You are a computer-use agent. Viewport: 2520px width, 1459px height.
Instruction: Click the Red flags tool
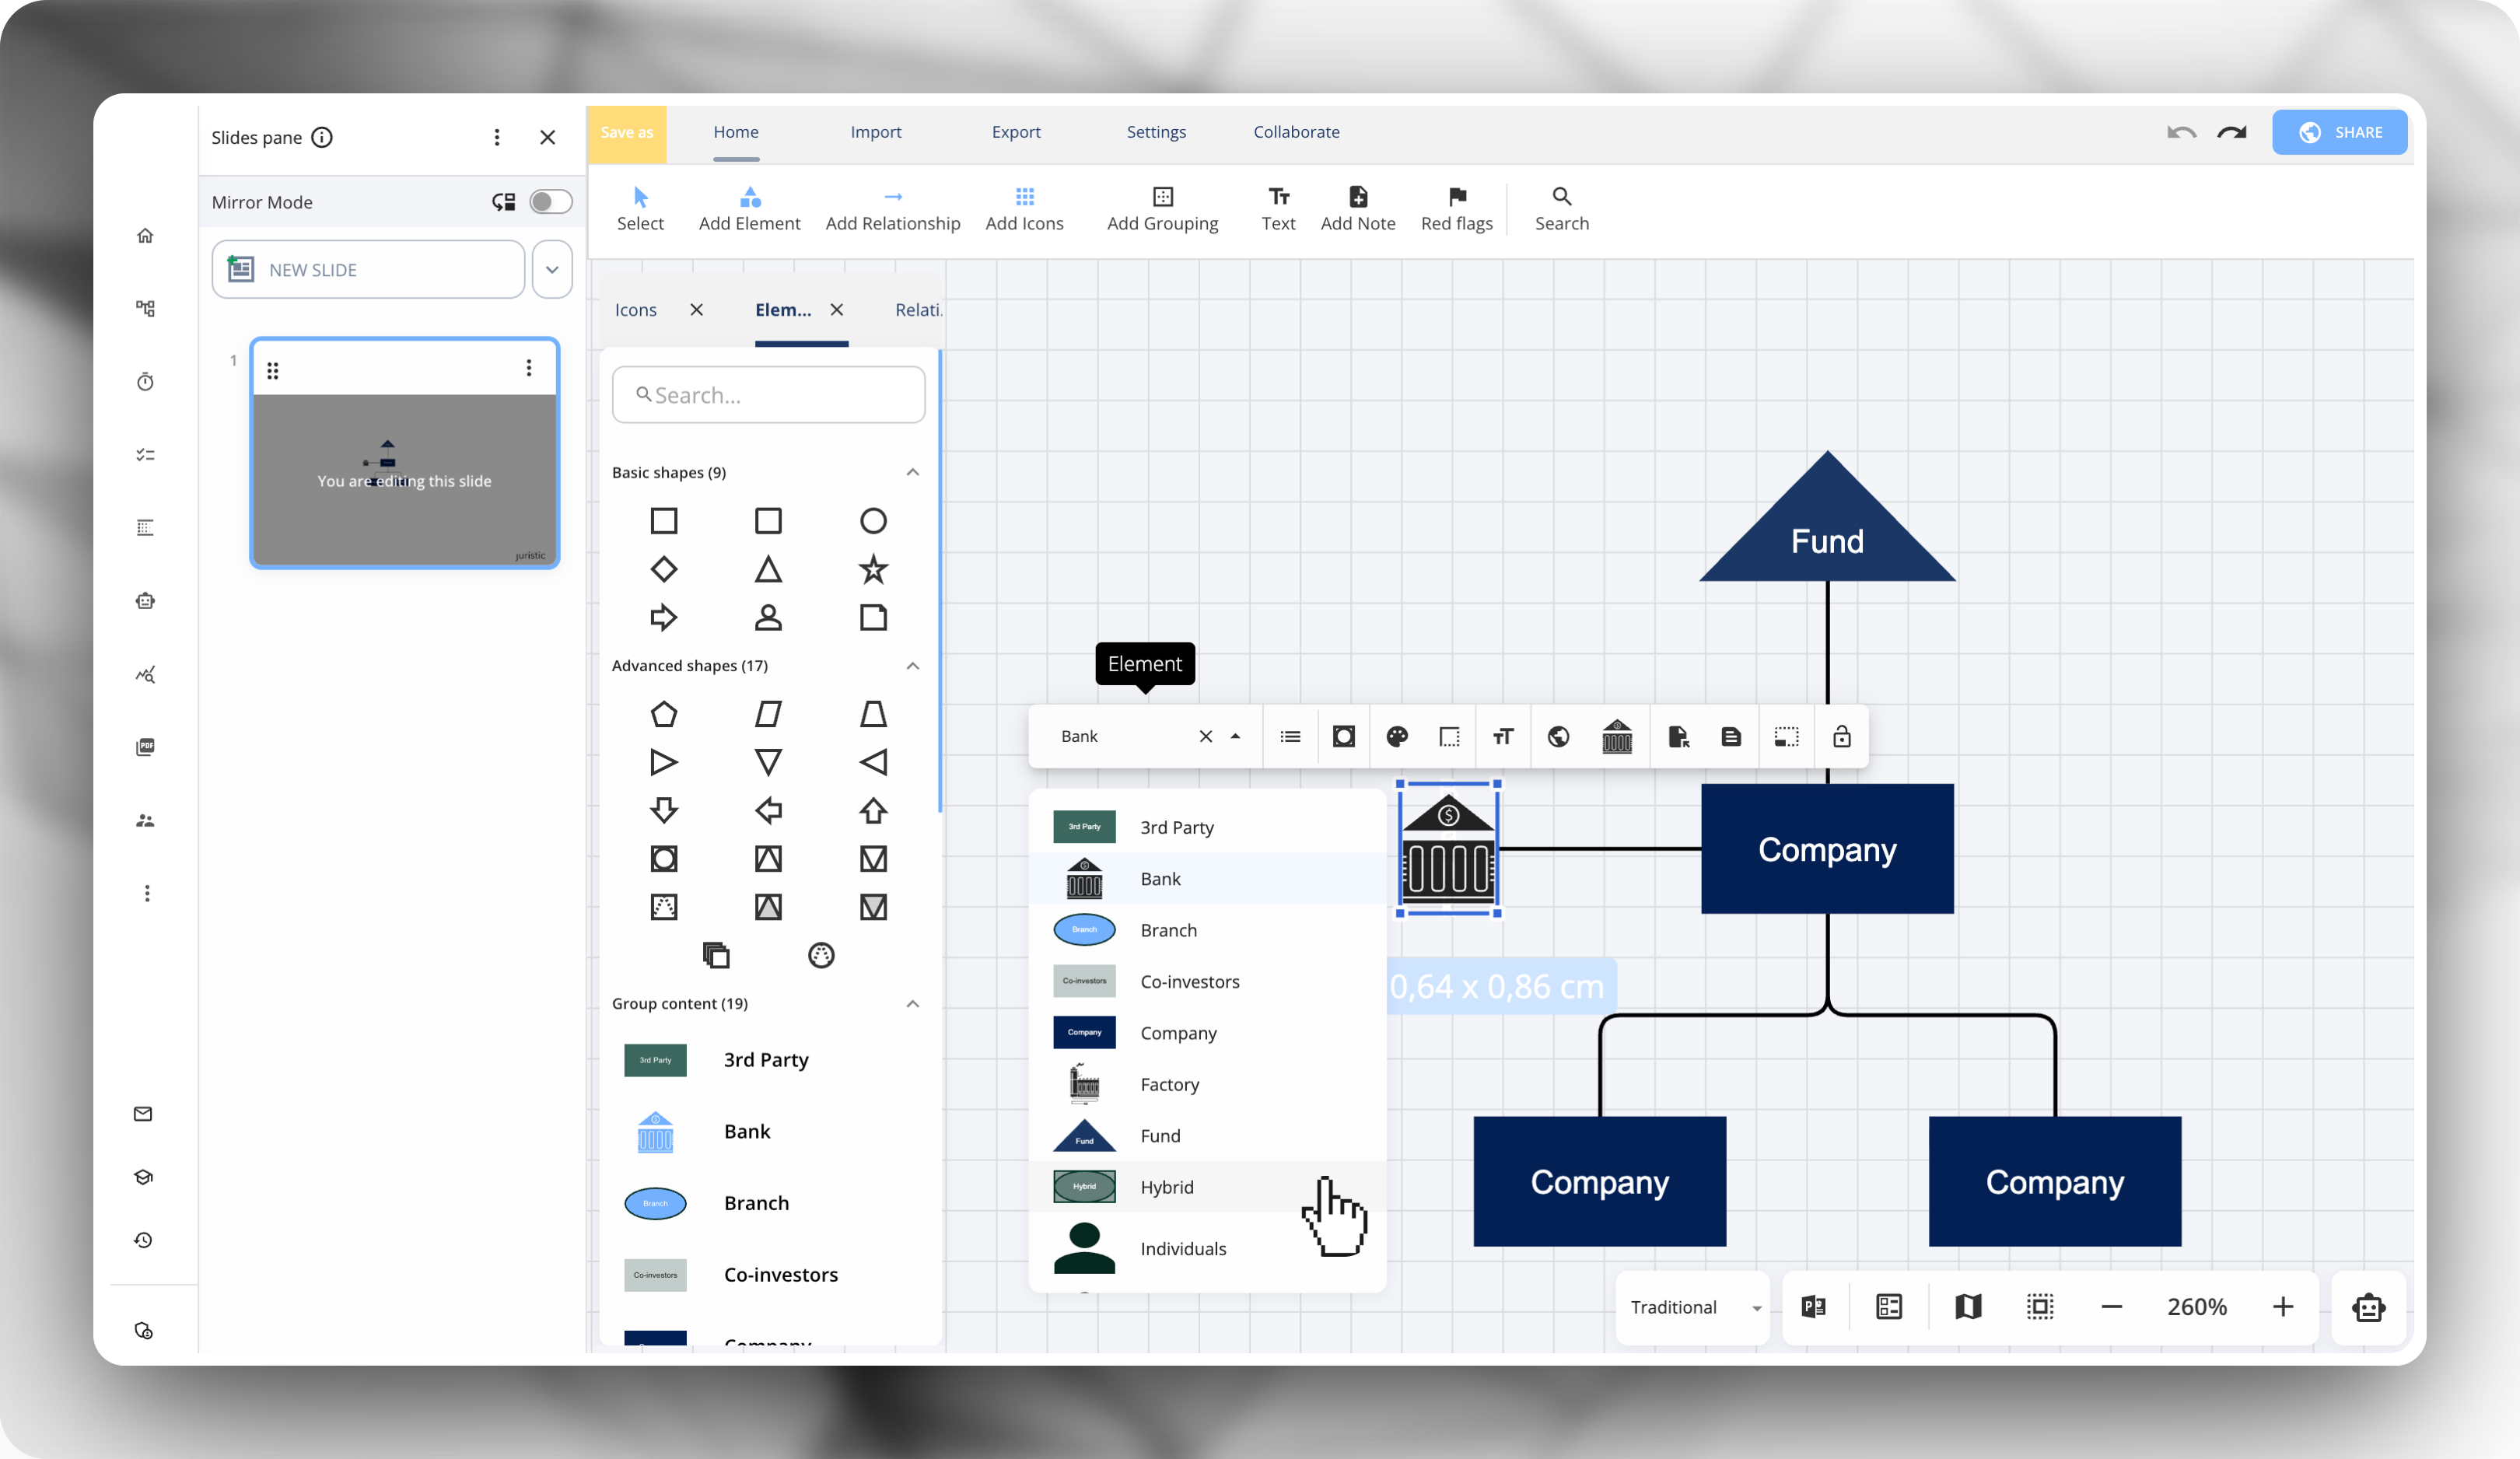[1456, 208]
